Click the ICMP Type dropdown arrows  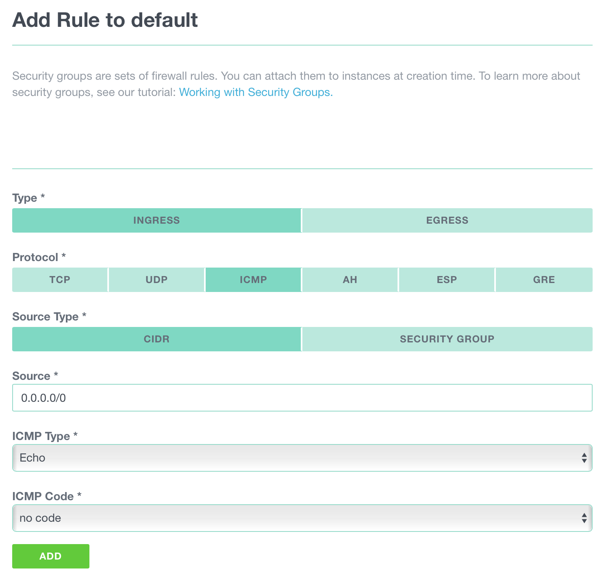[x=584, y=458]
